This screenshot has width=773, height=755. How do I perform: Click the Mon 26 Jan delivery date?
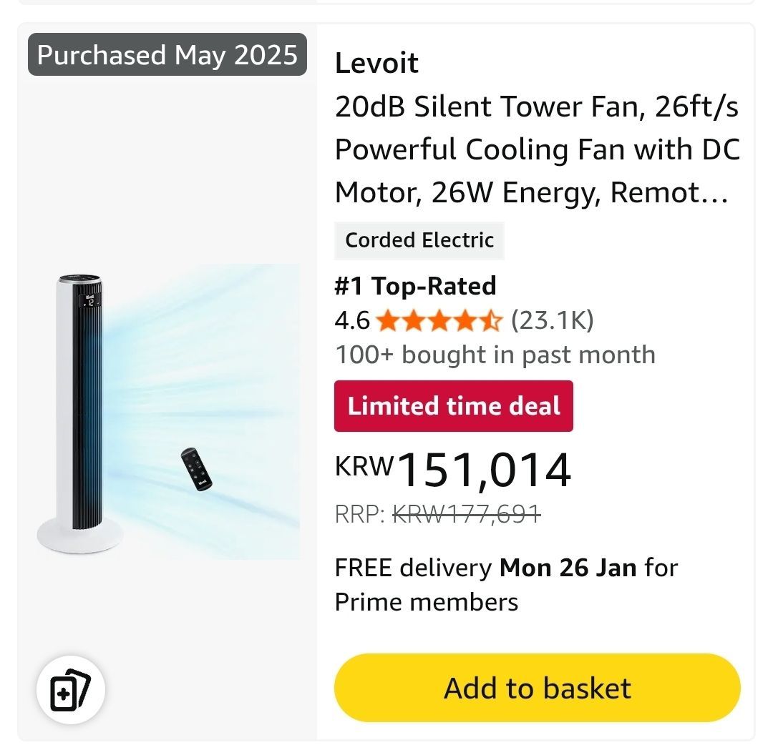(568, 568)
